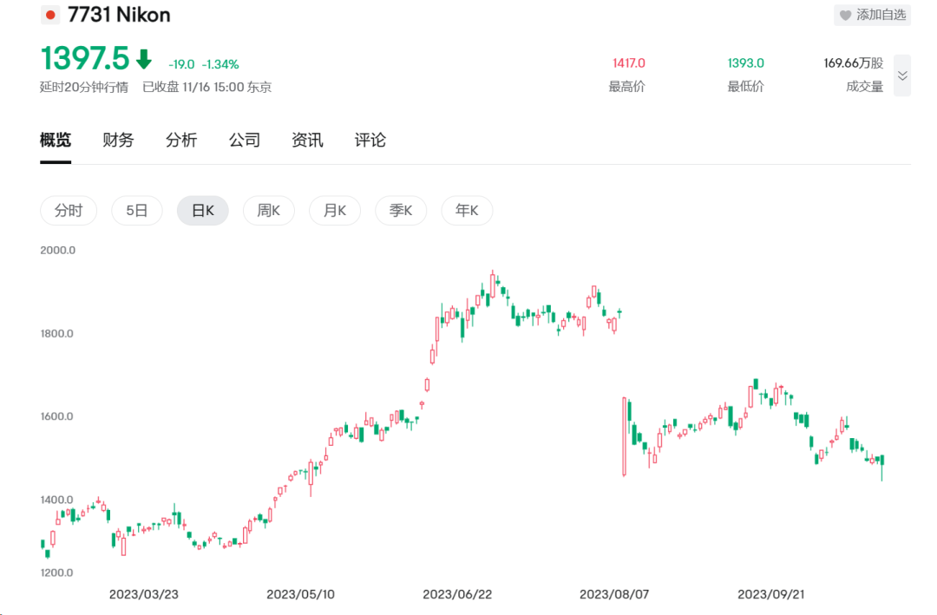Click the percent change -1.34%
This screenshot has height=615, width=937.
click(220, 64)
